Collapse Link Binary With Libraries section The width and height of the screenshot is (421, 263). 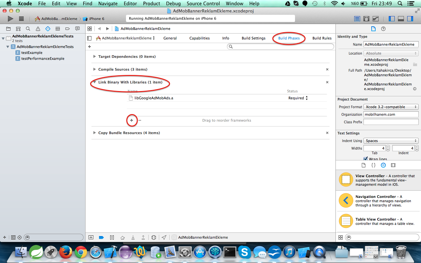(94, 82)
